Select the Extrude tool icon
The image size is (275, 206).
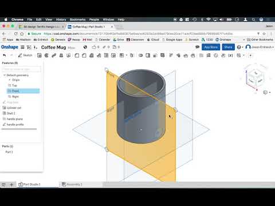pos(40,56)
